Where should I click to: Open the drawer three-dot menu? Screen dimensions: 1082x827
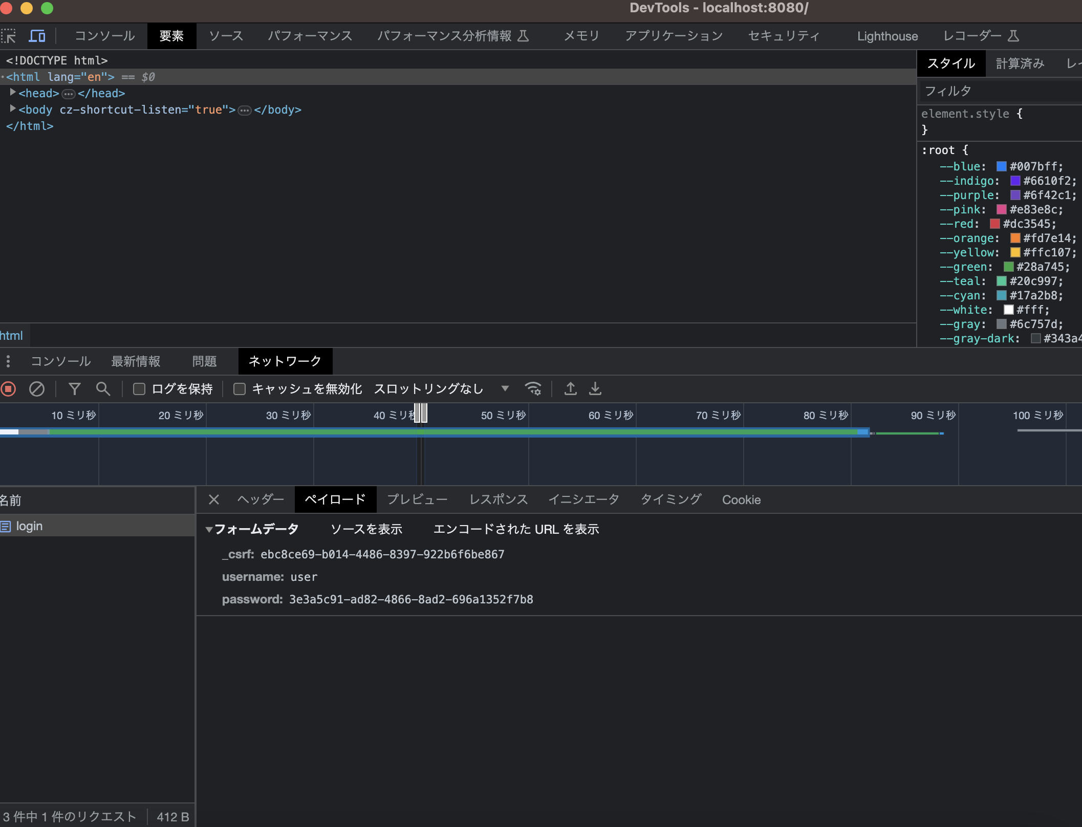coord(8,361)
